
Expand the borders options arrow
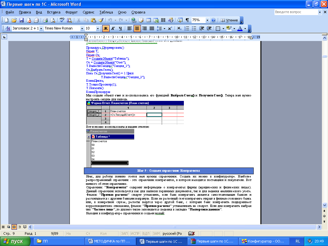[223, 29]
